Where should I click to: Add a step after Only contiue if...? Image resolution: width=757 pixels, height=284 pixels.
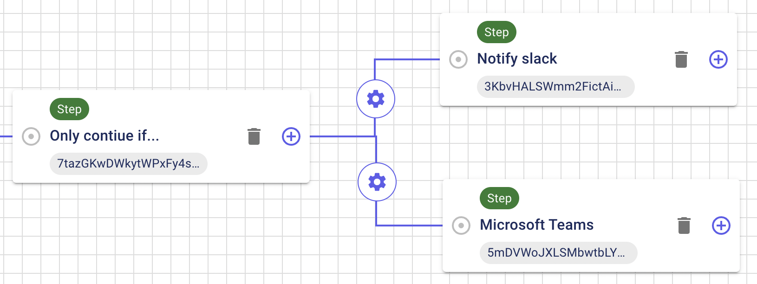pos(291,136)
